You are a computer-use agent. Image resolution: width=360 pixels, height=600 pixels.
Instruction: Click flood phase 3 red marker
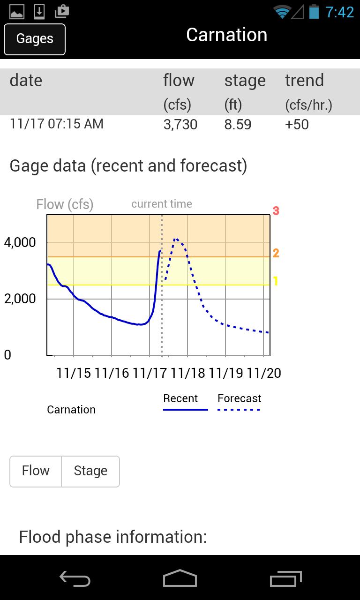point(276,211)
